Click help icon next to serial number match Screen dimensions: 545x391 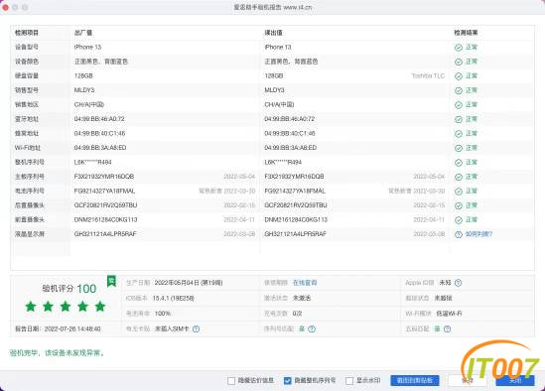312,328
